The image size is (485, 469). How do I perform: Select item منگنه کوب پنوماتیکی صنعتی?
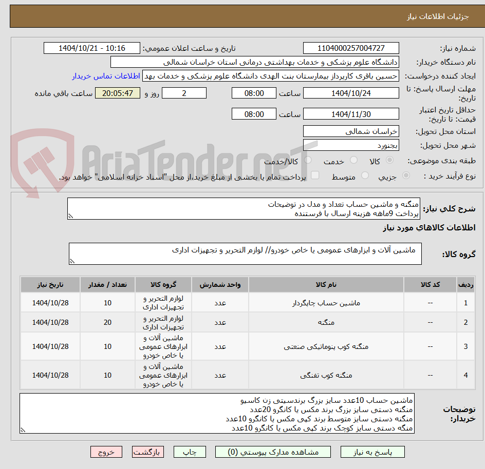coord(326,347)
